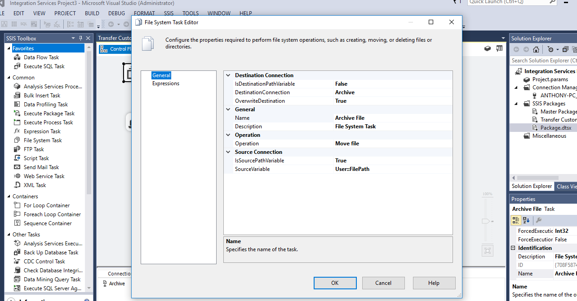Click the Search Solution Explorer field

[544, 61]
